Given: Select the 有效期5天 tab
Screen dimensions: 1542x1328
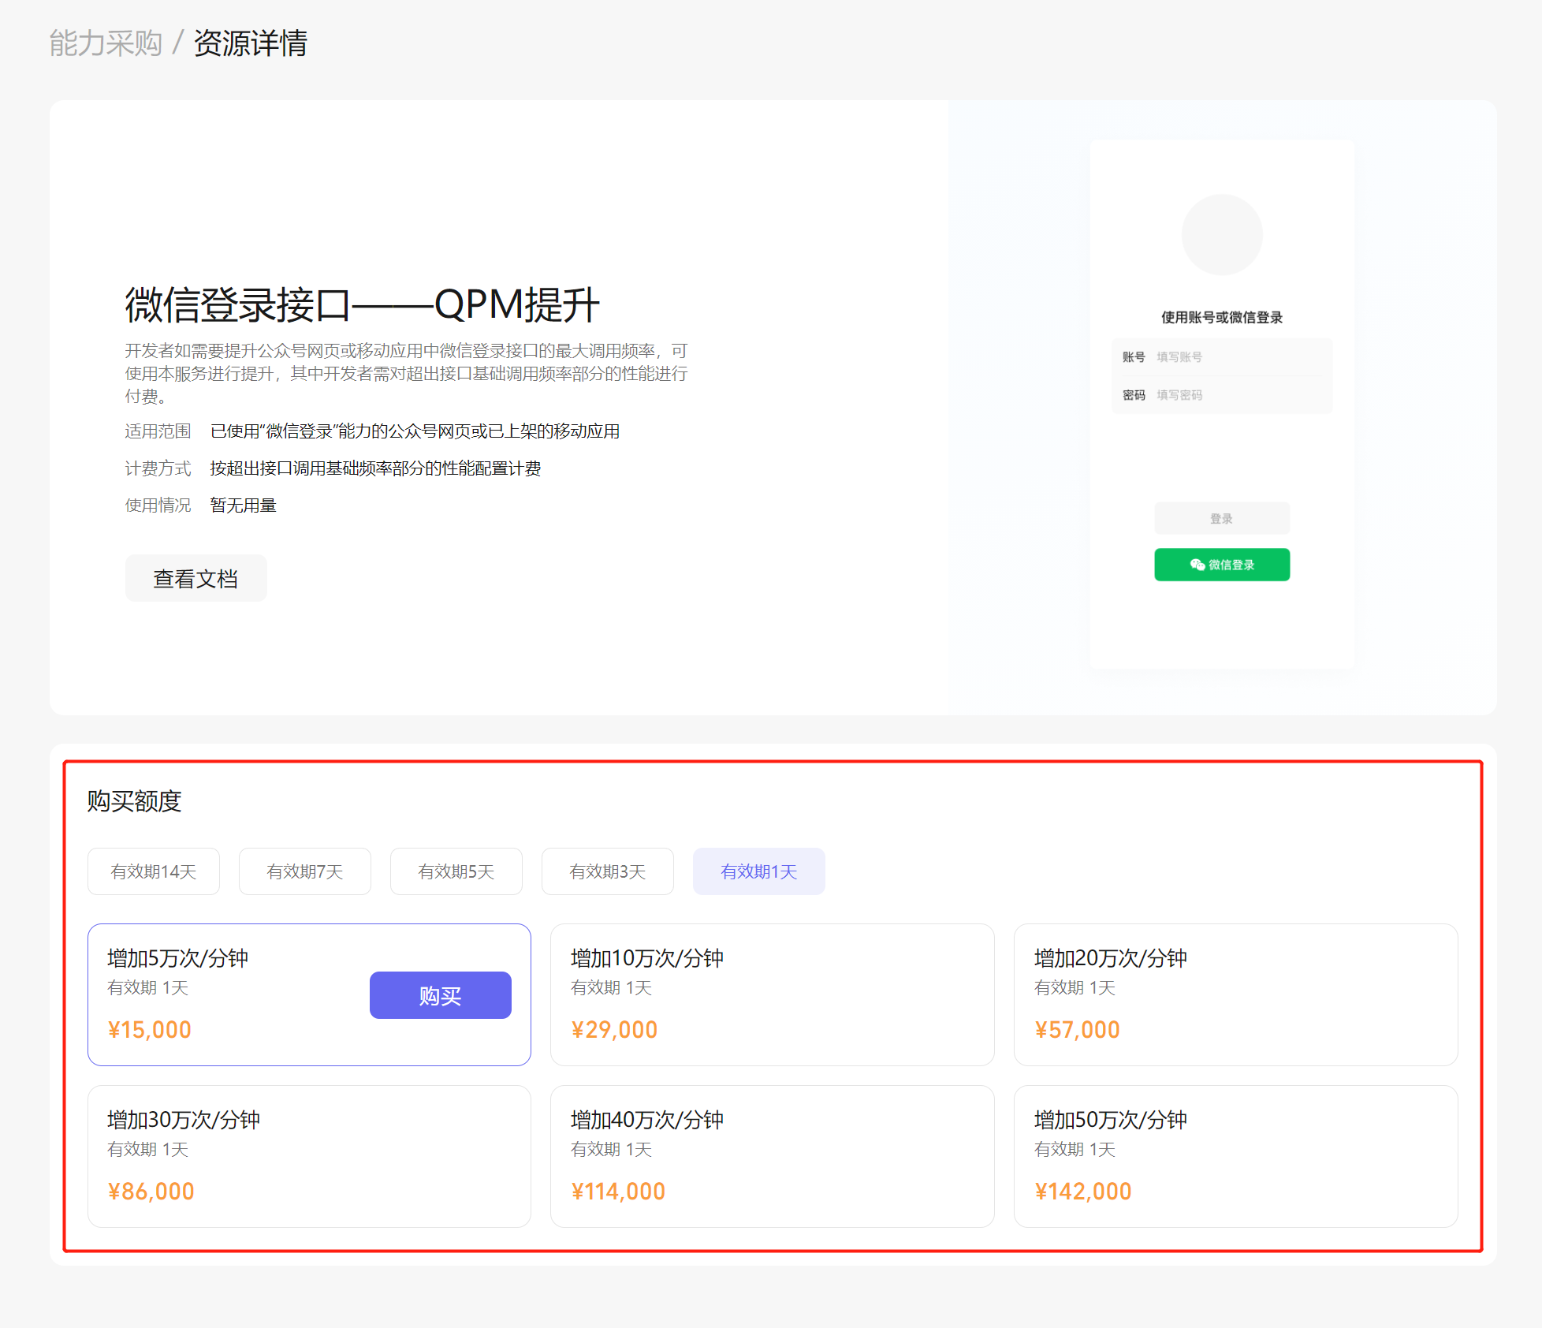Looking at the screenshot, I should click(x=456, y=871).
